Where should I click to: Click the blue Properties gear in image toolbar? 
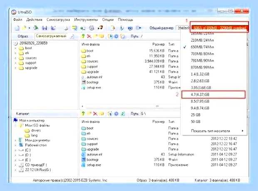coord(117,36)
